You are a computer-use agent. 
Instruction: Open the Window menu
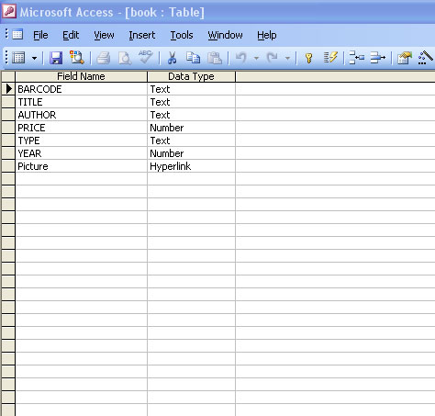tap(225, 35)
